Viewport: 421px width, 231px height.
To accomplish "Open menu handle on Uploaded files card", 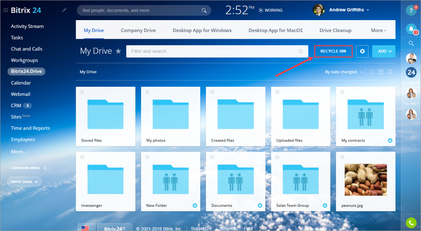I will pyautogui.click(x=278, y=92).
